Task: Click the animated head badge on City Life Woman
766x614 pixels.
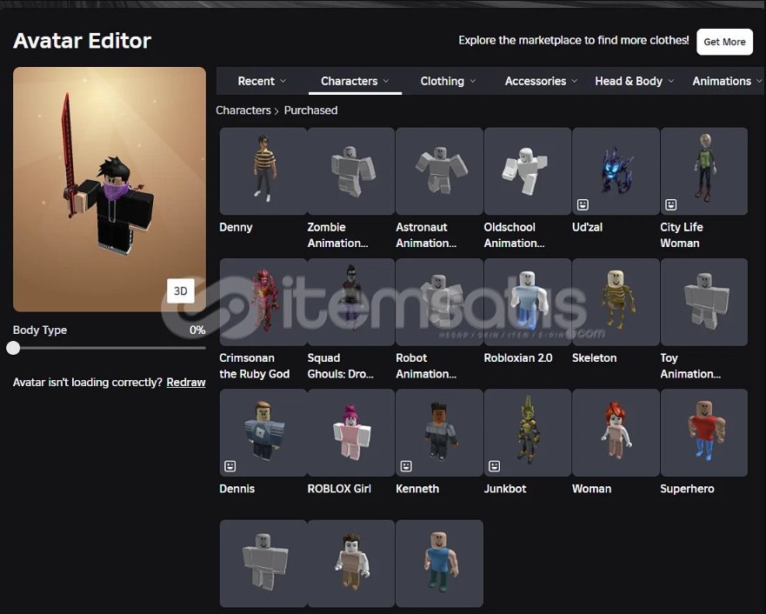Action: (670, 204)
